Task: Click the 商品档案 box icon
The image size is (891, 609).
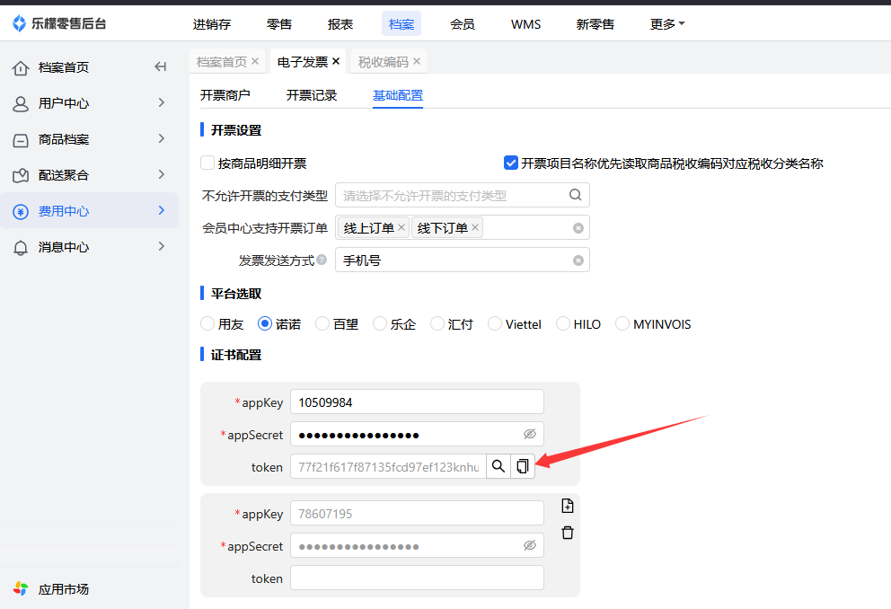Action: (21, 140)
